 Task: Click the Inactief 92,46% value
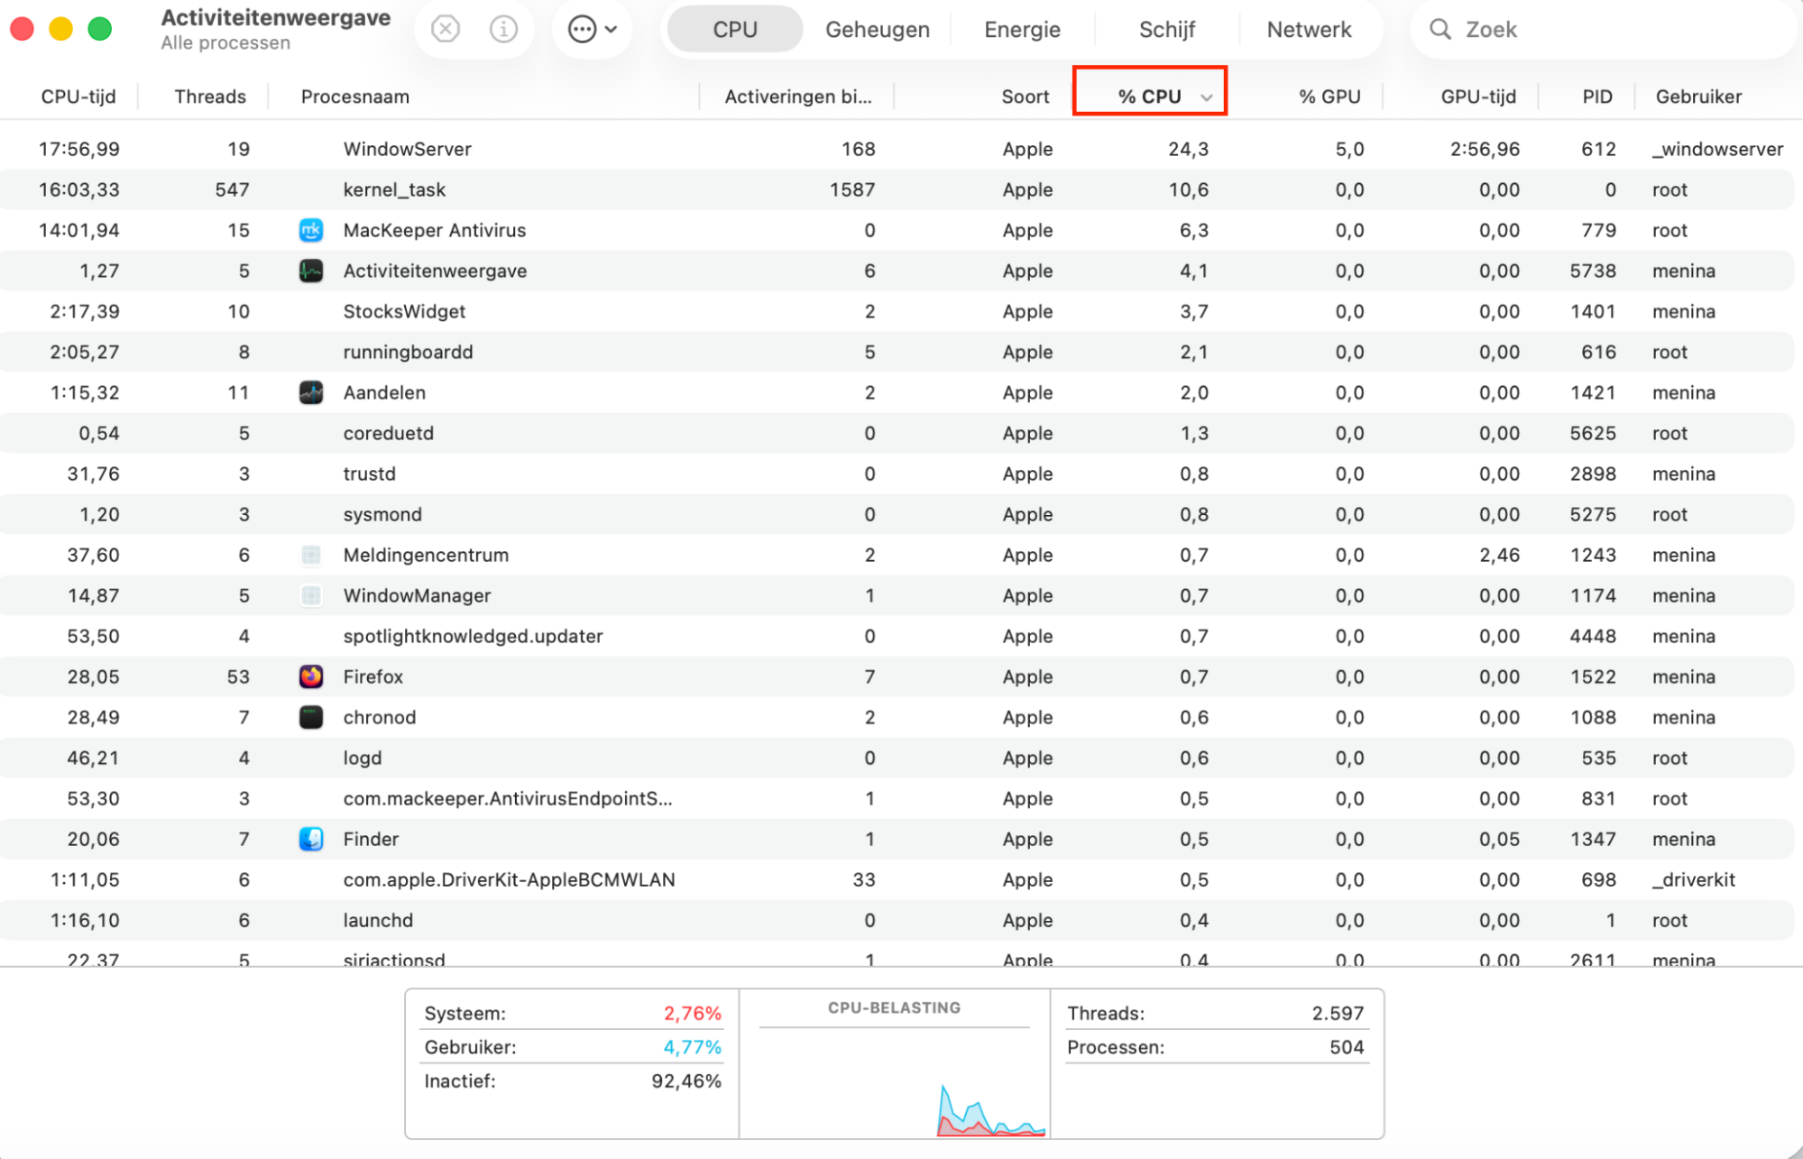686,1081
